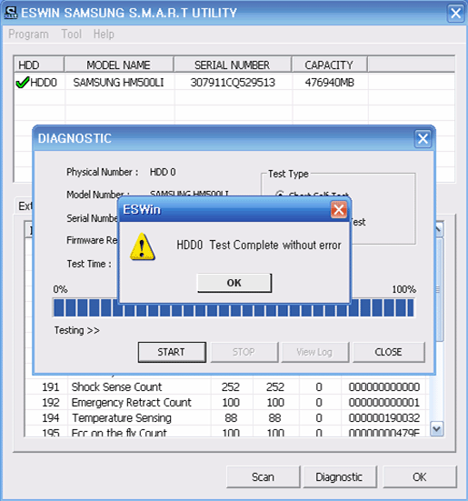Click the 'HDD 0' physical number value
The image size is (468, 501).
pyautogui.click(x=163, y=172)
